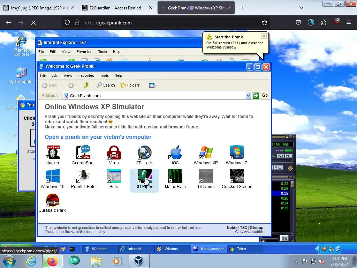Open Firefox extensions puzzle icon

(323, 22)
